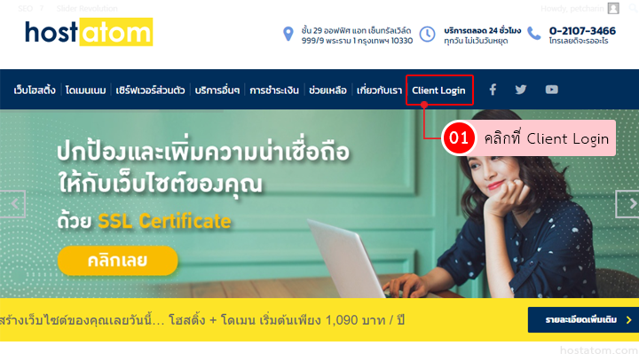Open the Twitter bird icon
639x361 pixels.
[x=521, y=90]
